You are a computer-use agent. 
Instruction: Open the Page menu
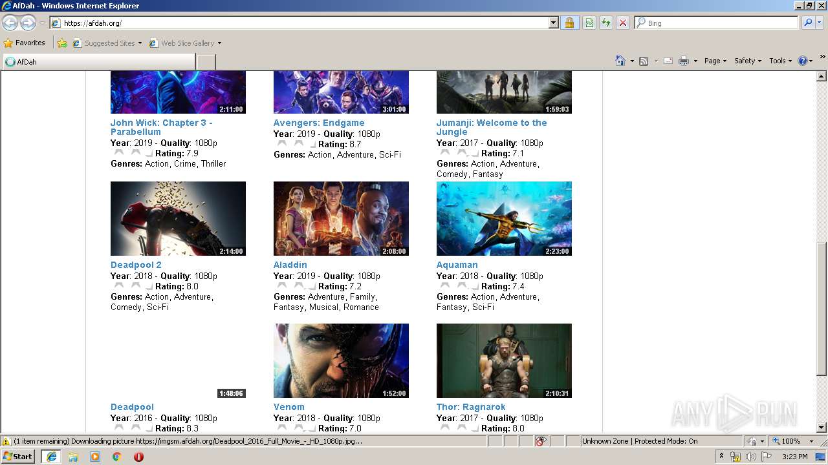click(715, 61)
